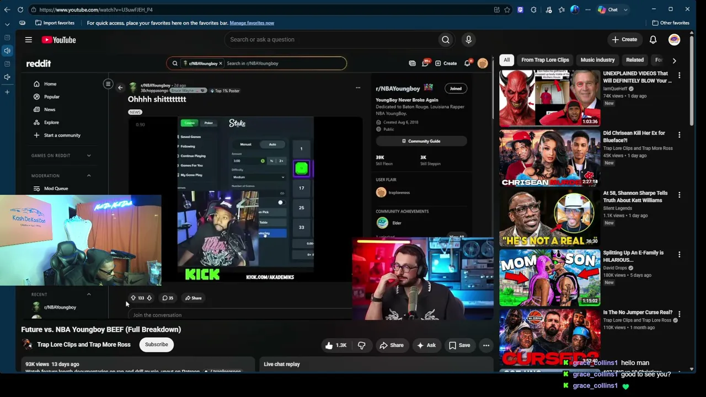Open more actions for UNEXPLAINED VIDEOS video
Viewport: 706px width, 397px height.
tap(679, 75)
